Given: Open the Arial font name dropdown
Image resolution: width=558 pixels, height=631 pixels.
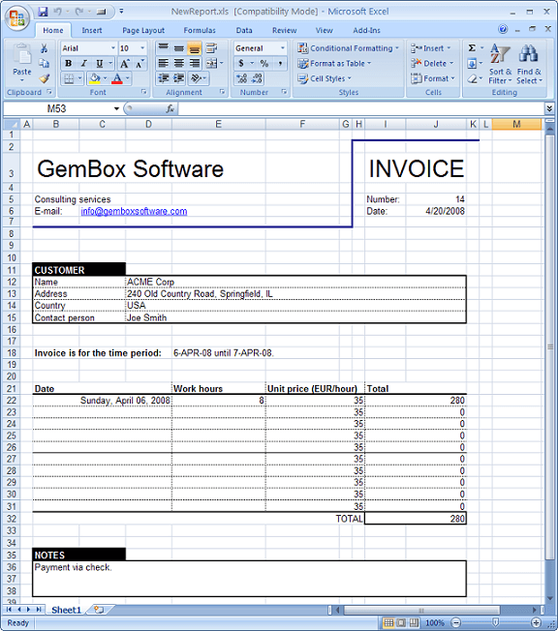Looking at the screenshot, I should (x=112, y=48).
